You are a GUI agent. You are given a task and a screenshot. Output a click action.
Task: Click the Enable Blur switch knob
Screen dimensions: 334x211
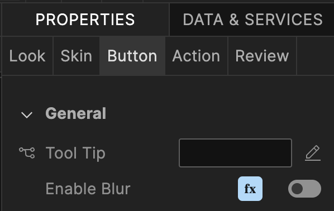[297, 189]
